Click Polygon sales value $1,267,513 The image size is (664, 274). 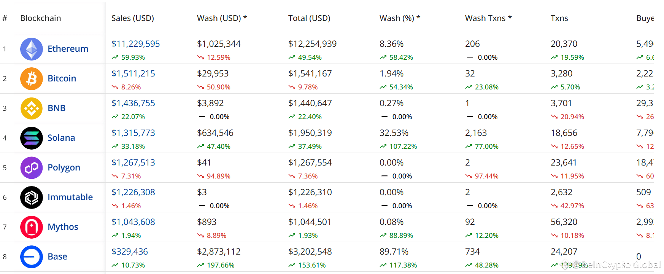pos(133,162)
